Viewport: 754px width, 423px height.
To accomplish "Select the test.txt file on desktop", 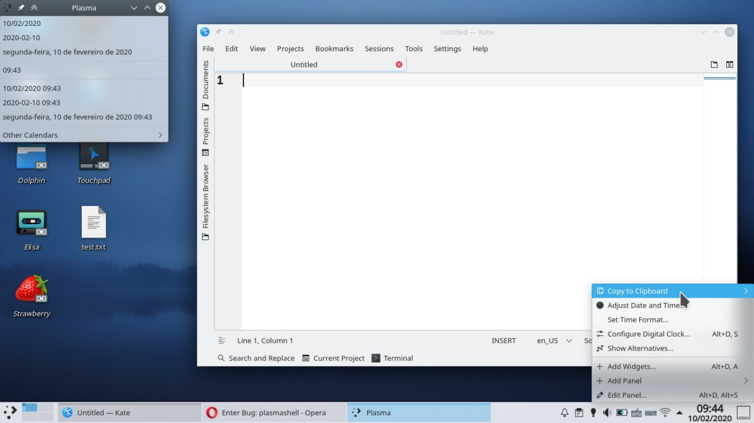I will [x=94, y=229].
